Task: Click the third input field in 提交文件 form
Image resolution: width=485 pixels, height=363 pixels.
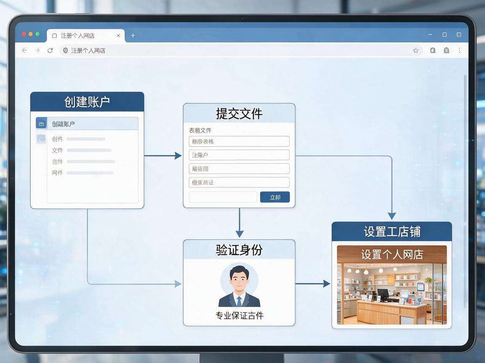Action: tap(239, 168)
